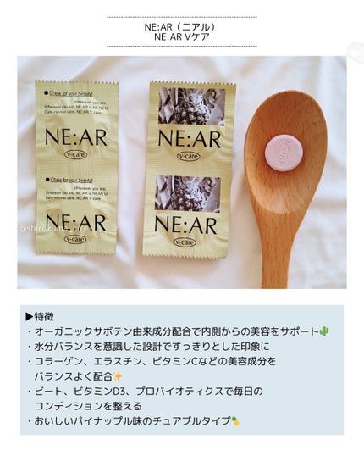Image resolution: width=364 pixels, height=456 pixels.
Task: Click the sparkles emoji icon
Action: [118, 376]
